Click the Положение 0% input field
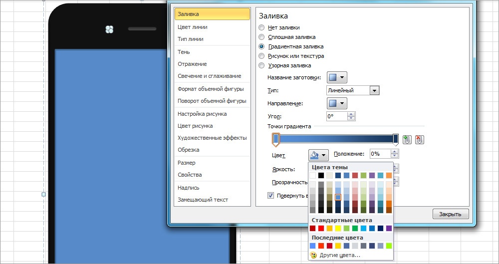499x264 pixels. [380, 154]
